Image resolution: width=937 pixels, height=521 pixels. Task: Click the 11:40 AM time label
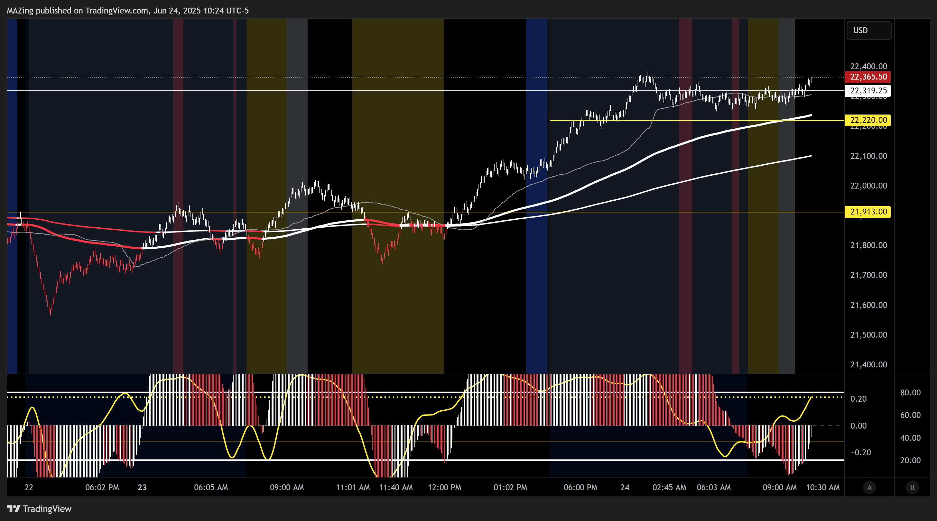396,487
